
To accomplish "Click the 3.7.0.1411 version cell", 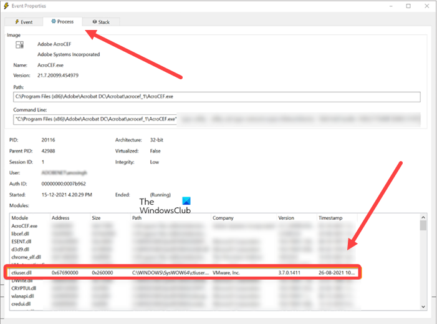I will [x=289, y=273].
